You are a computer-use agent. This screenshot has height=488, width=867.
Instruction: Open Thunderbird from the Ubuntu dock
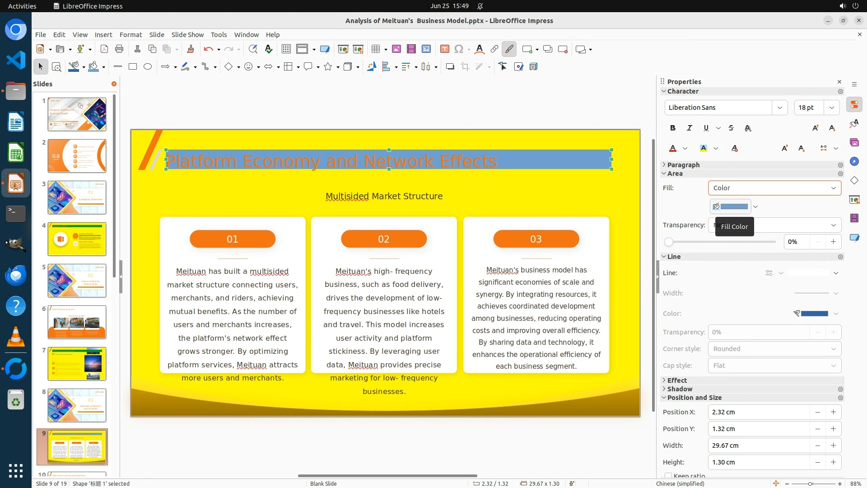15,275
